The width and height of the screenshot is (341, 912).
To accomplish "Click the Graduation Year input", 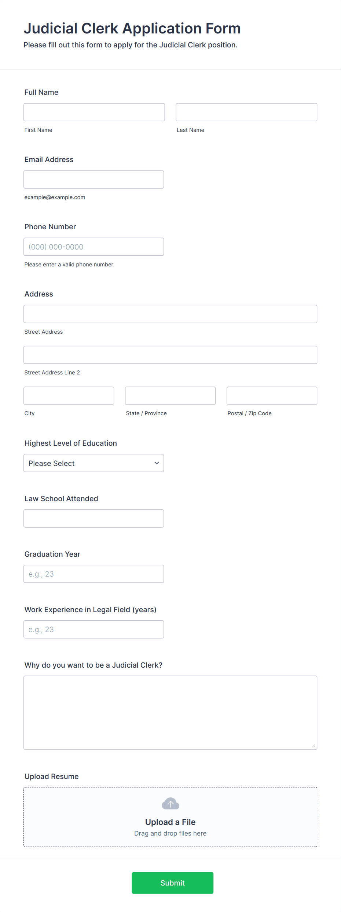I will pyautogui.click(x=94, y=574).
